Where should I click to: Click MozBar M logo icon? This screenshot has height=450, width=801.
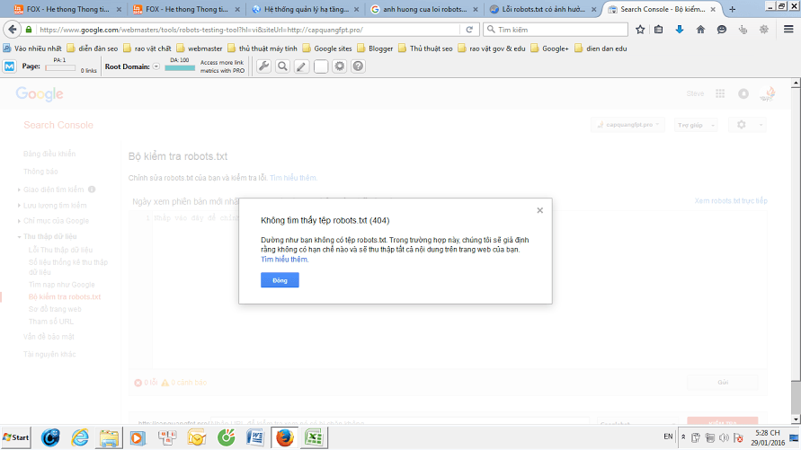coord(10,66)
